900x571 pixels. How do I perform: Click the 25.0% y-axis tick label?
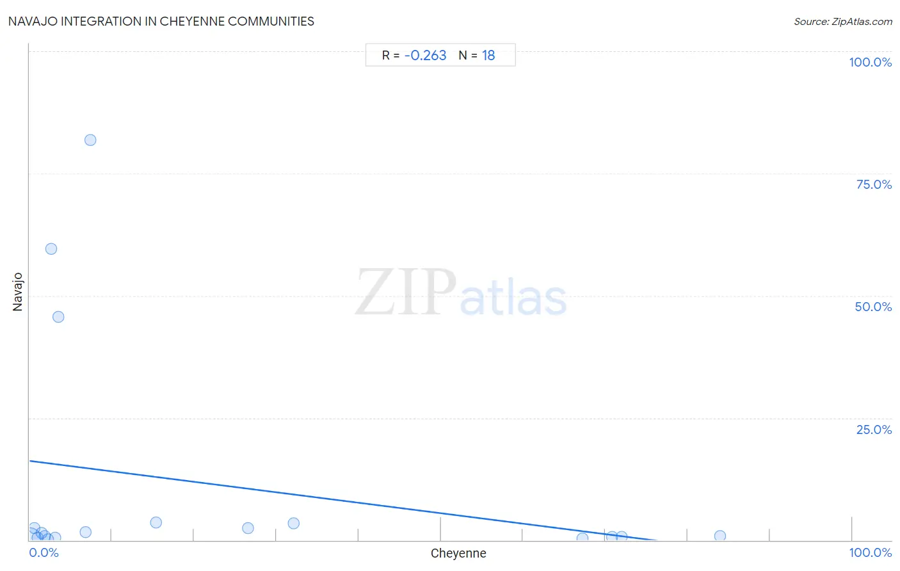click(874, 430)
